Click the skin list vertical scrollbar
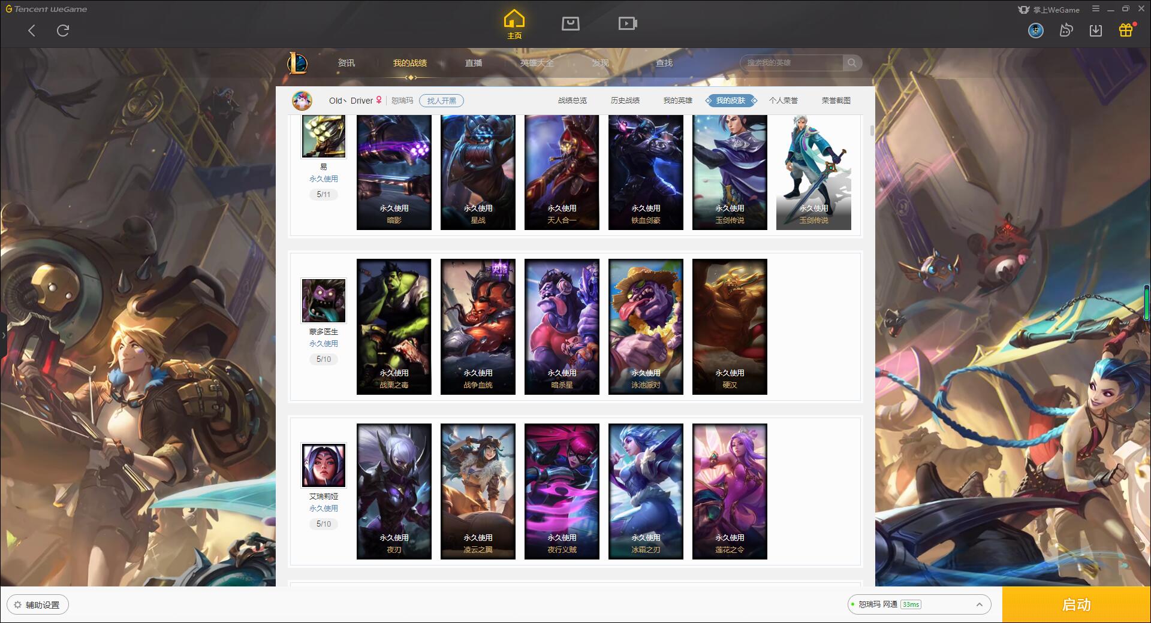Image resolution: width=1151 pixels, height=623 pixels. click(872, 131)
